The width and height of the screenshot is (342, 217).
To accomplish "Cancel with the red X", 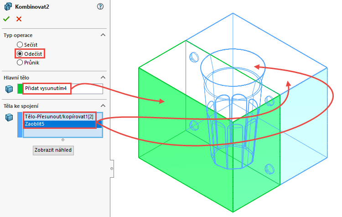I will (x=19, y=19).
